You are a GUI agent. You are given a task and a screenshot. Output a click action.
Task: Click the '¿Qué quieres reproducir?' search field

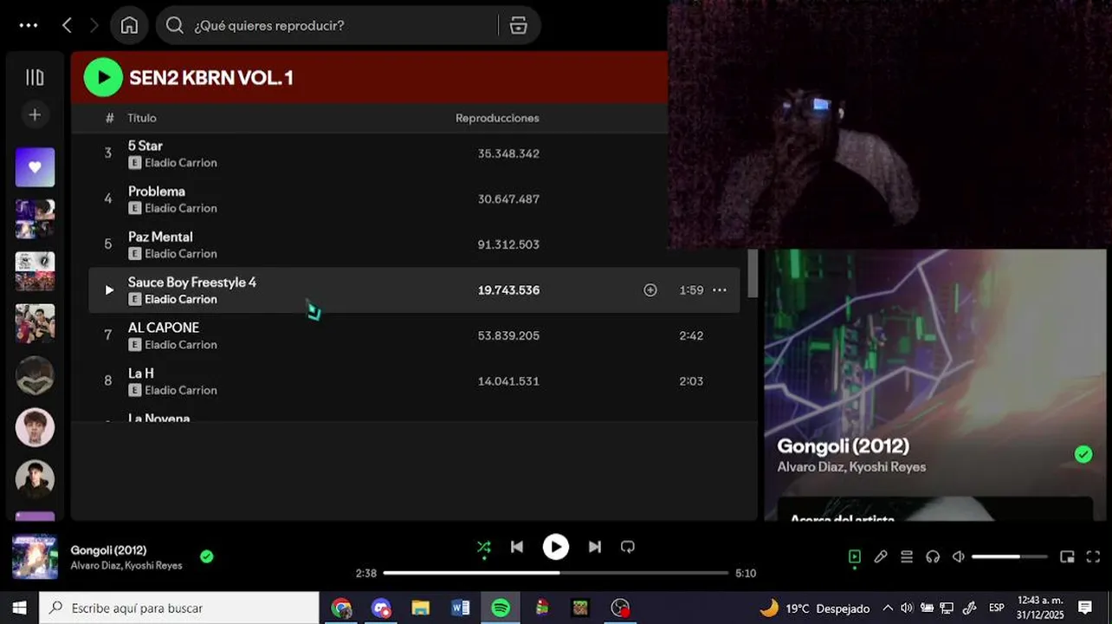coord(329,25)
